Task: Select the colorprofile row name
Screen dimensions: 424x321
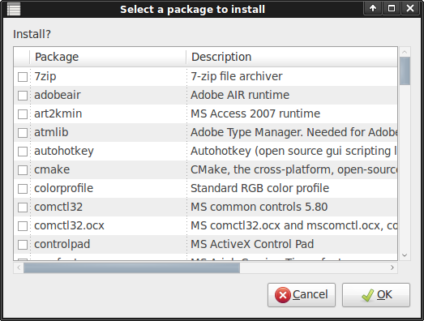Action: point(63,188)
